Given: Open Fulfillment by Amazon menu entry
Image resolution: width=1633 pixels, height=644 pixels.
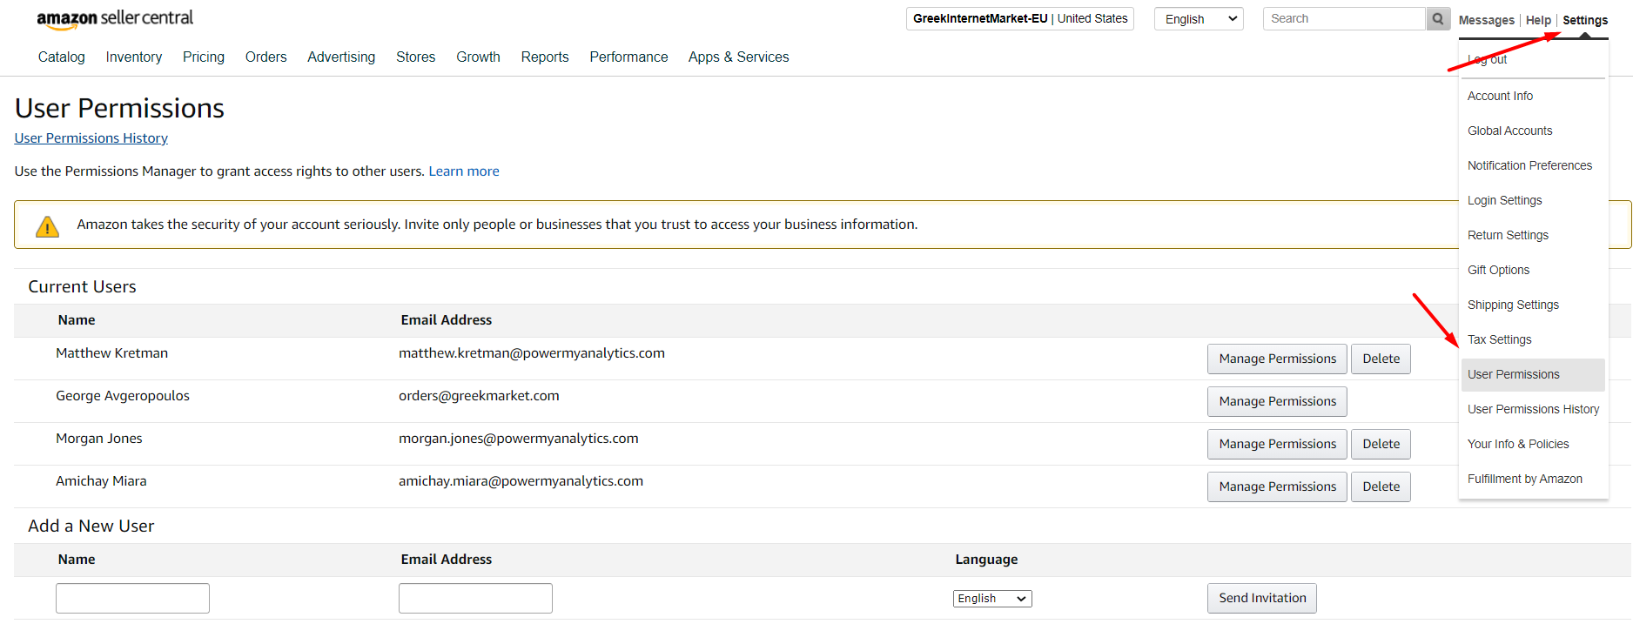Looking at the screenshot, I should pos(1525,479).
